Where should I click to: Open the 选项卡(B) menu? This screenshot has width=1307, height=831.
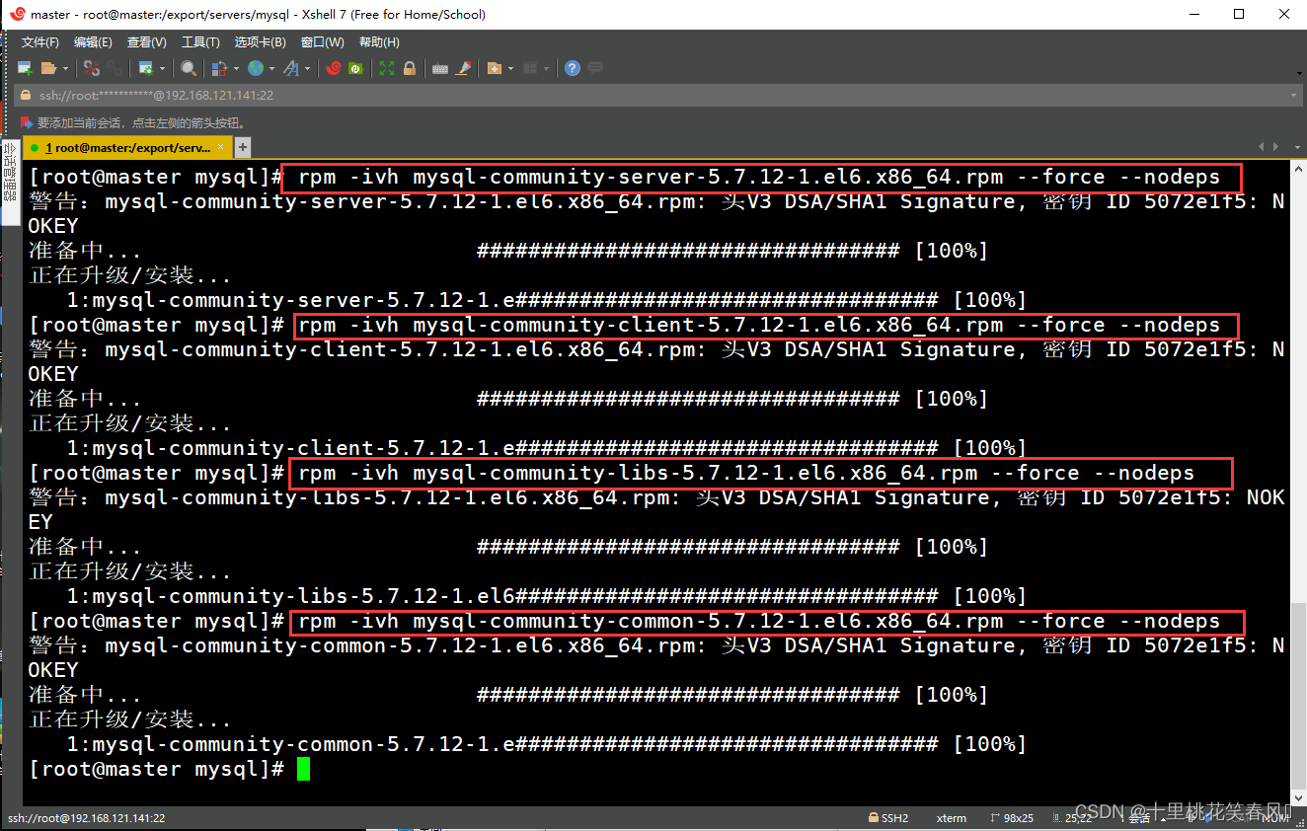[260, 42]
